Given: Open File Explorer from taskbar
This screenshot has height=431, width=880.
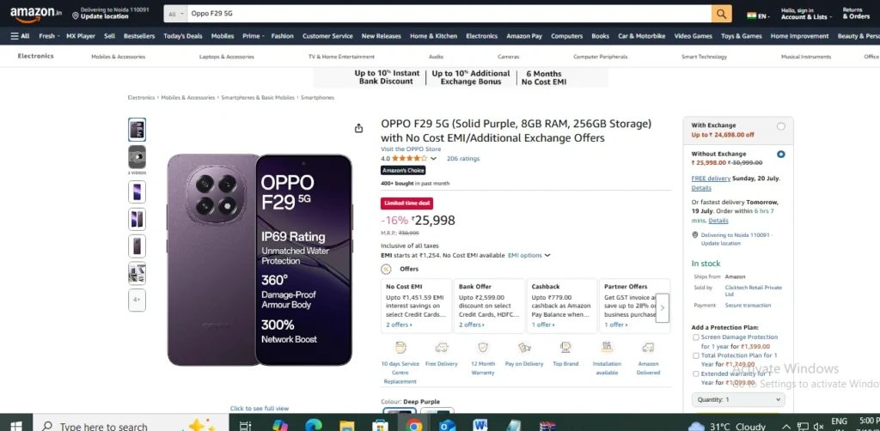Looking at the screenshot, I should click(347, 426).
